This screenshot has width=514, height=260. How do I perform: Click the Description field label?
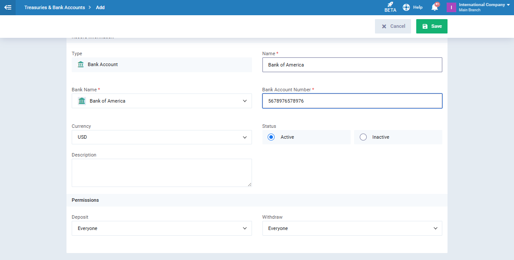84,155
